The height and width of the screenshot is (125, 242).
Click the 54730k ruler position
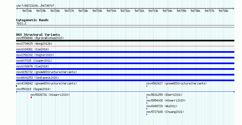(x=111, y=11)
